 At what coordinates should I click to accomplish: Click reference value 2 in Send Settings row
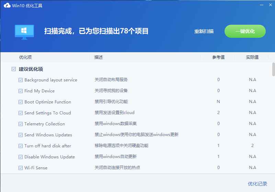pos(218,113)
